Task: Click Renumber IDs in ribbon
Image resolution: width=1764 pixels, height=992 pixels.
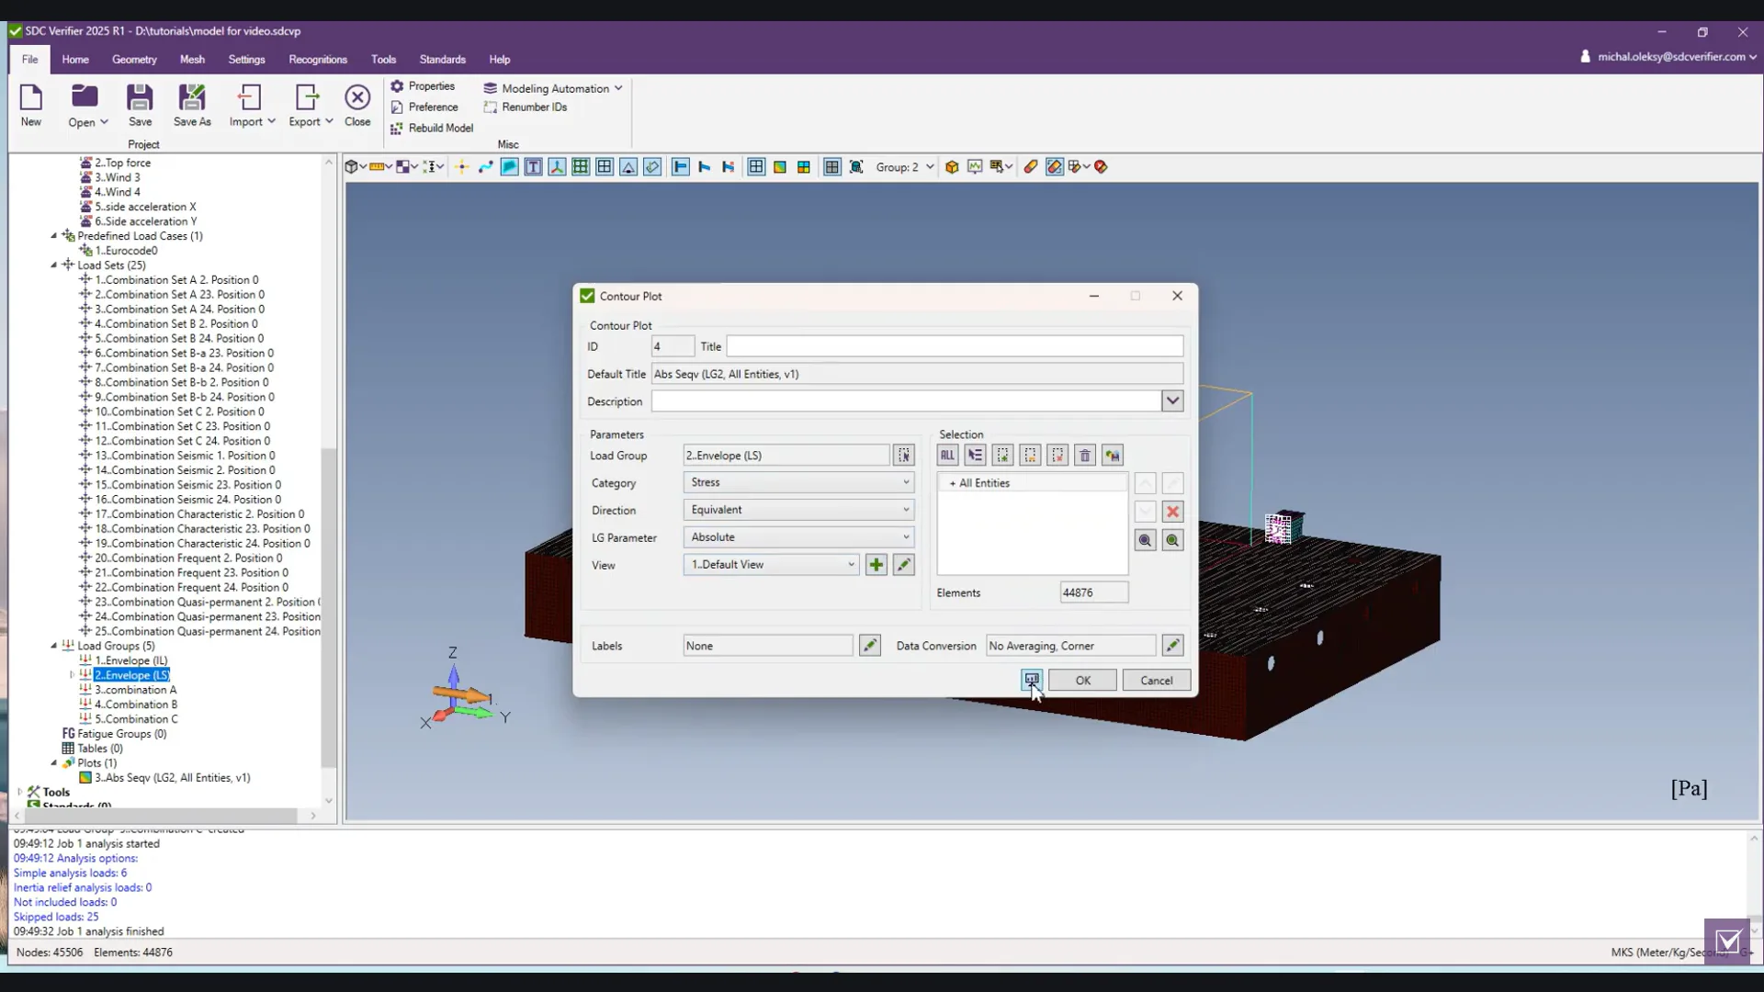Action: [526, 107]
